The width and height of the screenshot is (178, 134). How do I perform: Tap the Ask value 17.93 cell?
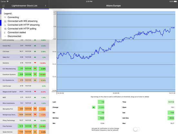(x=171, y=113)
